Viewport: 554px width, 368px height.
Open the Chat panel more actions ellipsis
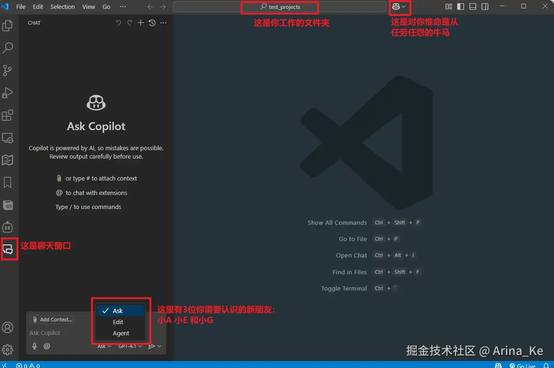(163, 23)
